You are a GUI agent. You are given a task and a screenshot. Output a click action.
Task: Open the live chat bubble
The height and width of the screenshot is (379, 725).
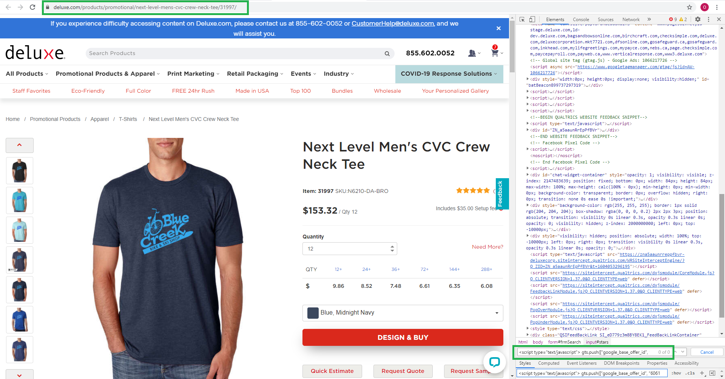click(494, 362)
